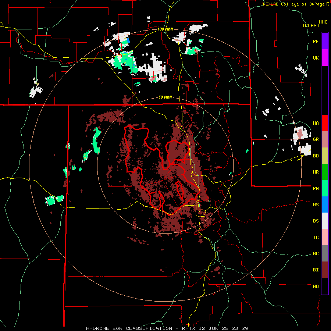This screenshot has width=331, height=331.
Task: Pick the WS blue legend swatch
Action: 325,204
